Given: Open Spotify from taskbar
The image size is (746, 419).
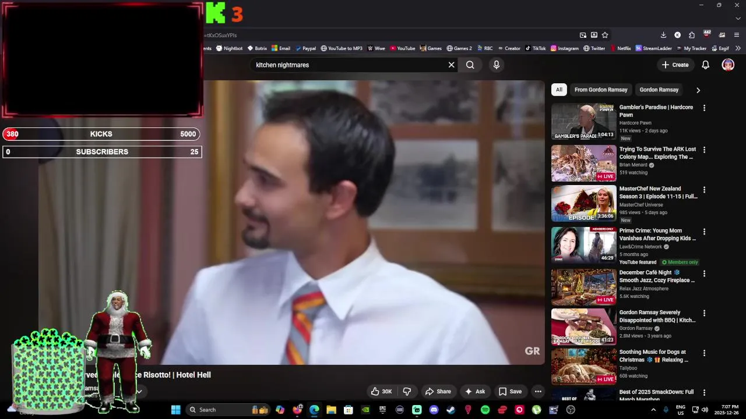Looking at the screenshot, I should (485, 410).
